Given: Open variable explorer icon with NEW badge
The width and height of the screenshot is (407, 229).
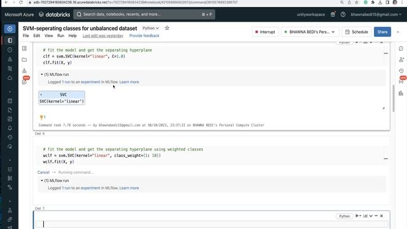Looking at the screenshot, I should click(401, 81).
